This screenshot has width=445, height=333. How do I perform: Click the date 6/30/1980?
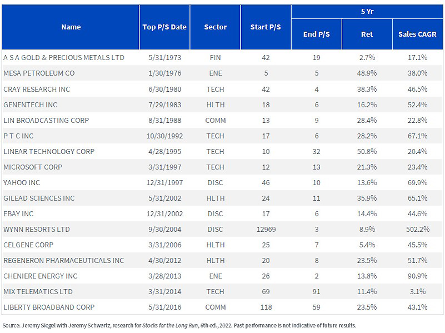tap(164, 89)
